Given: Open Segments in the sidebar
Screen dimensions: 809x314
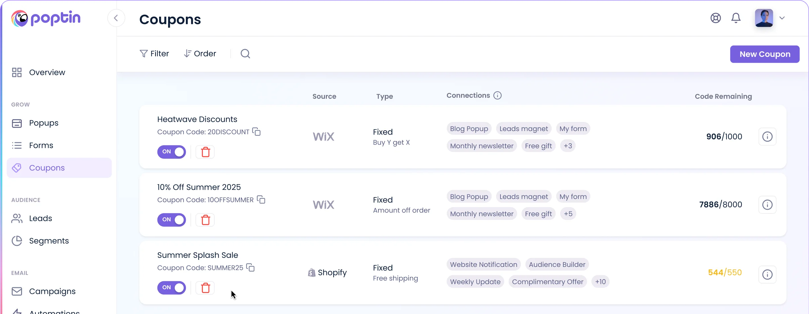Looking at the screenshot, I should click(x=59, y=241).
